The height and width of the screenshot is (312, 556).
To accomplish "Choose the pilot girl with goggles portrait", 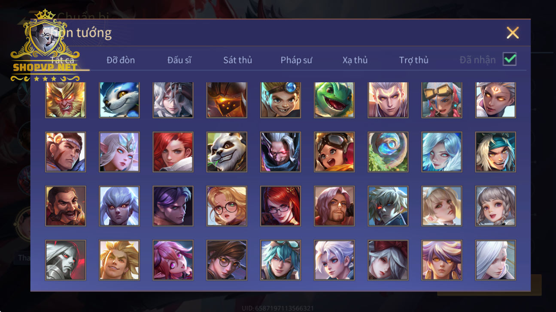I will pos(334,152).
